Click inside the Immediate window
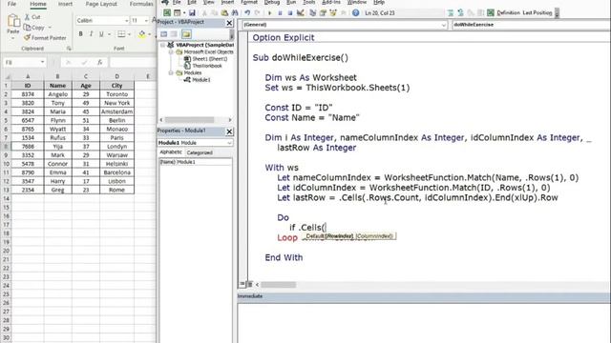 pyautogui.click(x=424, y=323)
